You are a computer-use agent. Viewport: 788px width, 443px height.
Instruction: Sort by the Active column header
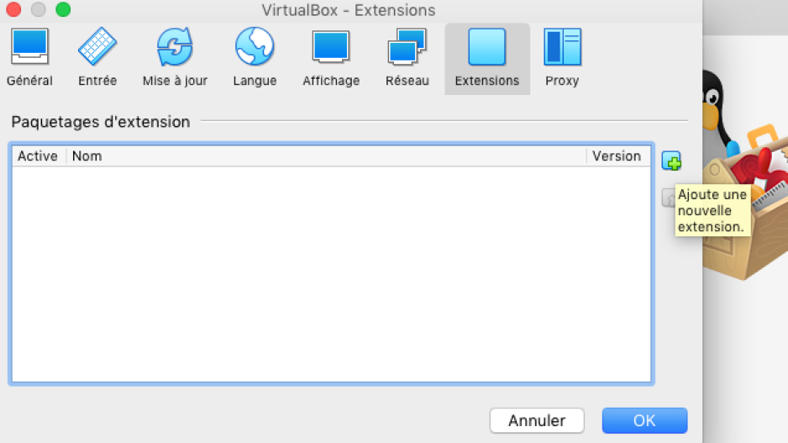(38, 156)
